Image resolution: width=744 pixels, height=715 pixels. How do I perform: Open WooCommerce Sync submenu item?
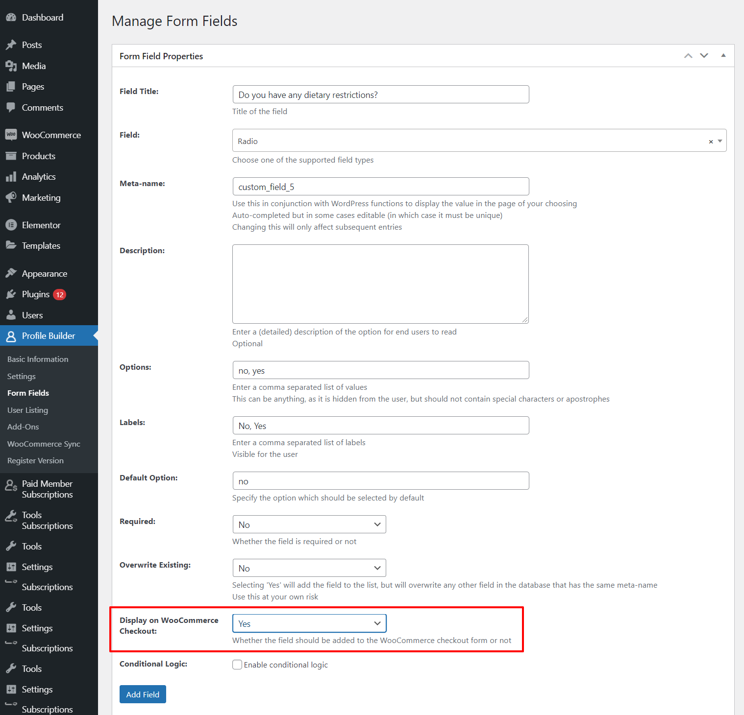click(x=44, y=444)
